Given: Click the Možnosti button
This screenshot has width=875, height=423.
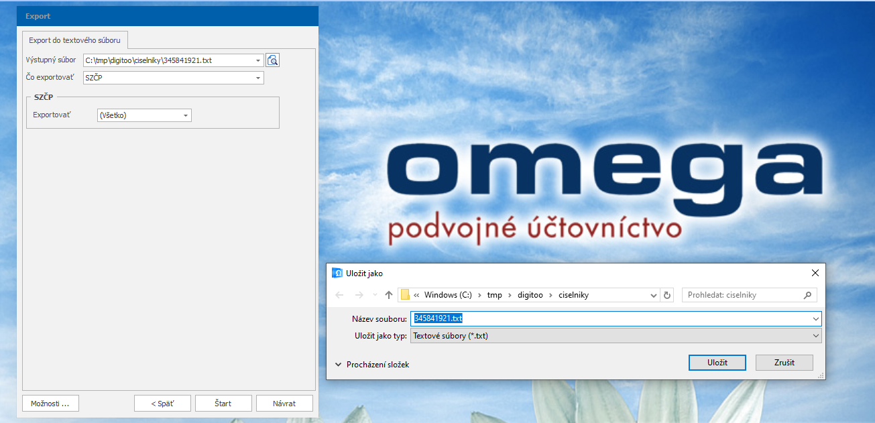Looking at the screenshot, I should pos(50,404).
